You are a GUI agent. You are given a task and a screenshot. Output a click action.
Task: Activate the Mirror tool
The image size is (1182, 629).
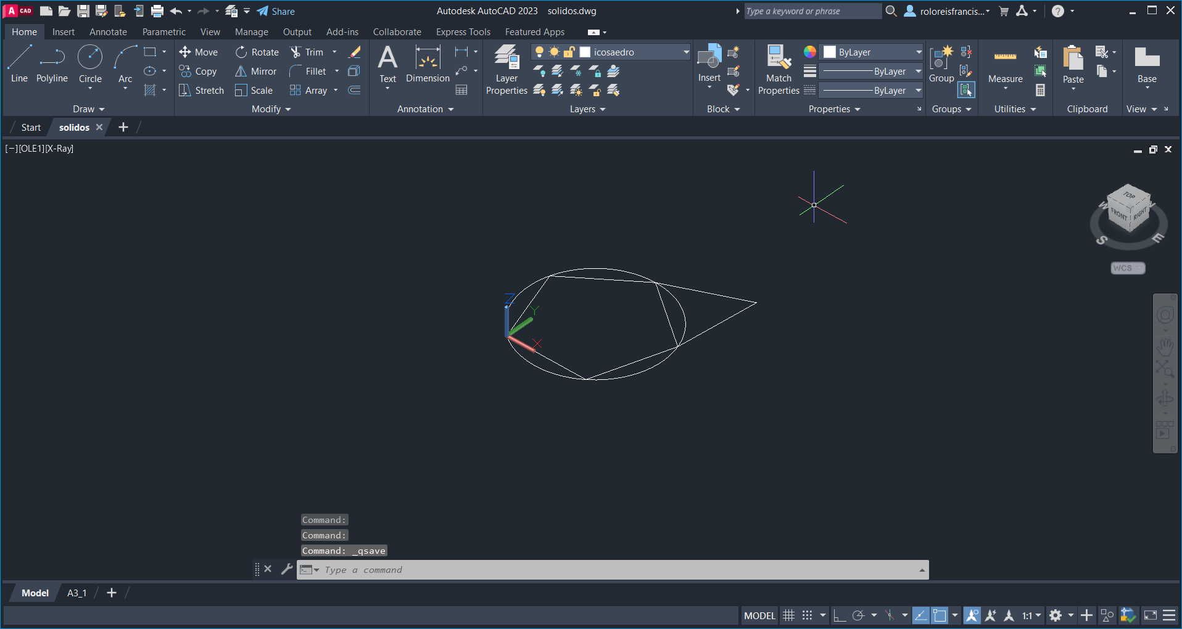tap(256, 72)
